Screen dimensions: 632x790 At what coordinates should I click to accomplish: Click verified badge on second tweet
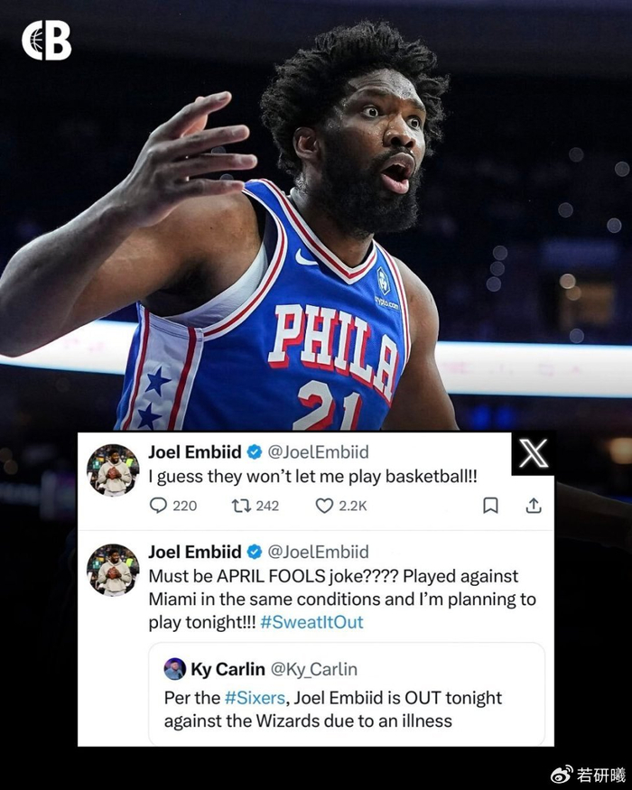[x=254, y=553]
